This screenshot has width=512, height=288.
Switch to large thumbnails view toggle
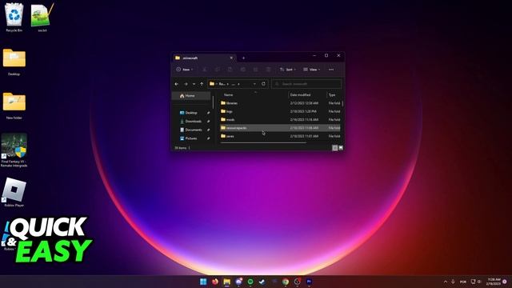click(341, 148)
